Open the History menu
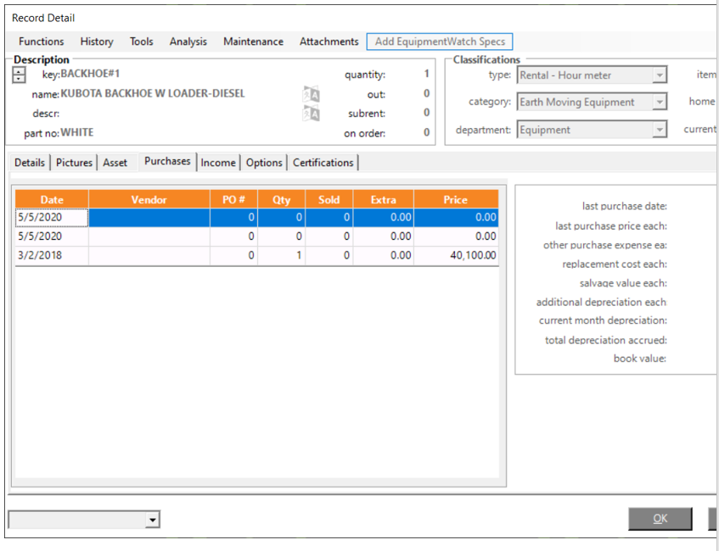 tap(97, 42)
